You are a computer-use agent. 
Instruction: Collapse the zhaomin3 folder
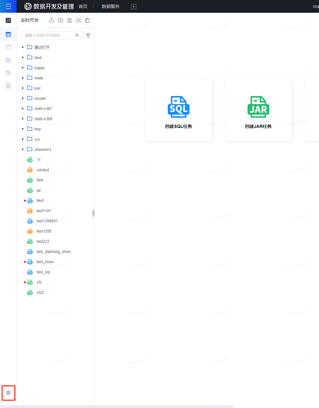click(x=23, y=149)
